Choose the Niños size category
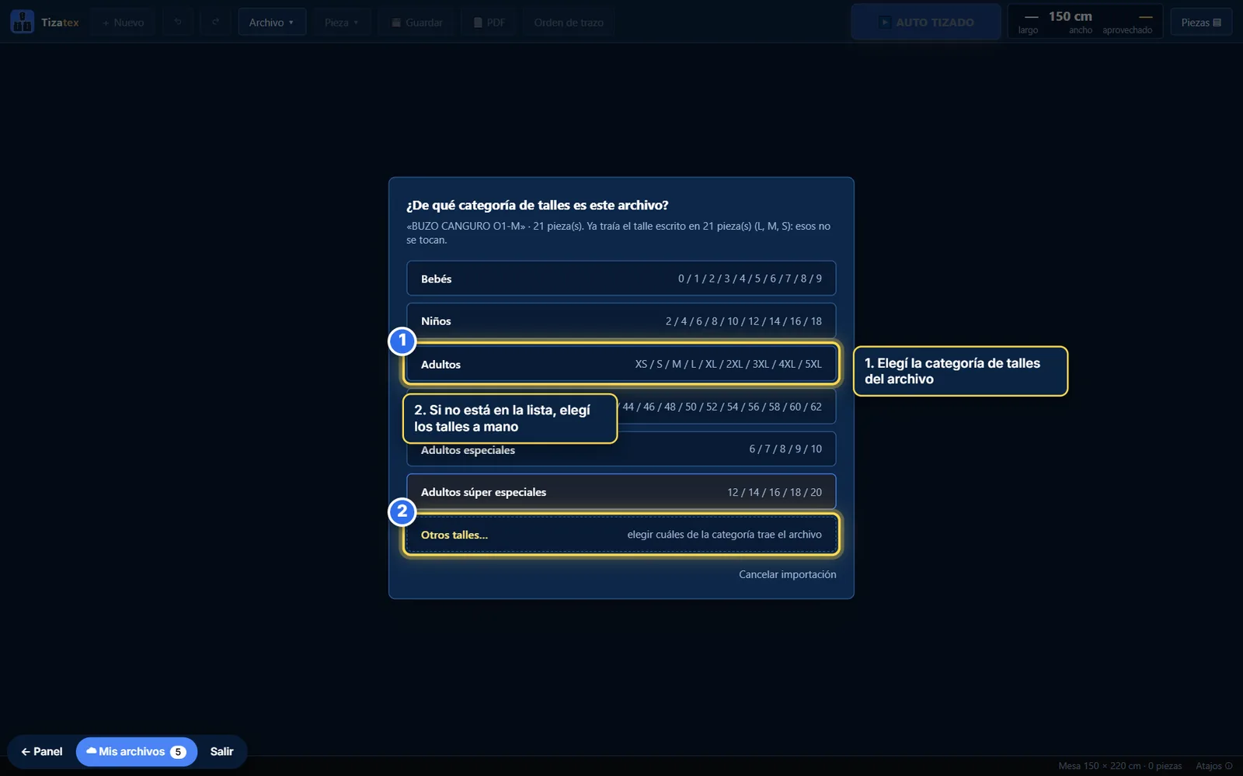1243x776 pixels. (x=621, y=321)
